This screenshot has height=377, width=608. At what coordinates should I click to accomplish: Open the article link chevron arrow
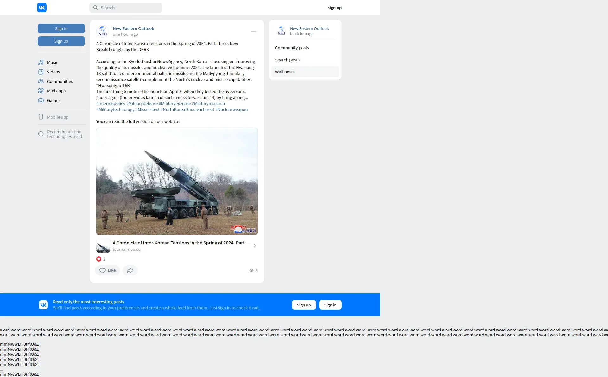click(255, 246)
